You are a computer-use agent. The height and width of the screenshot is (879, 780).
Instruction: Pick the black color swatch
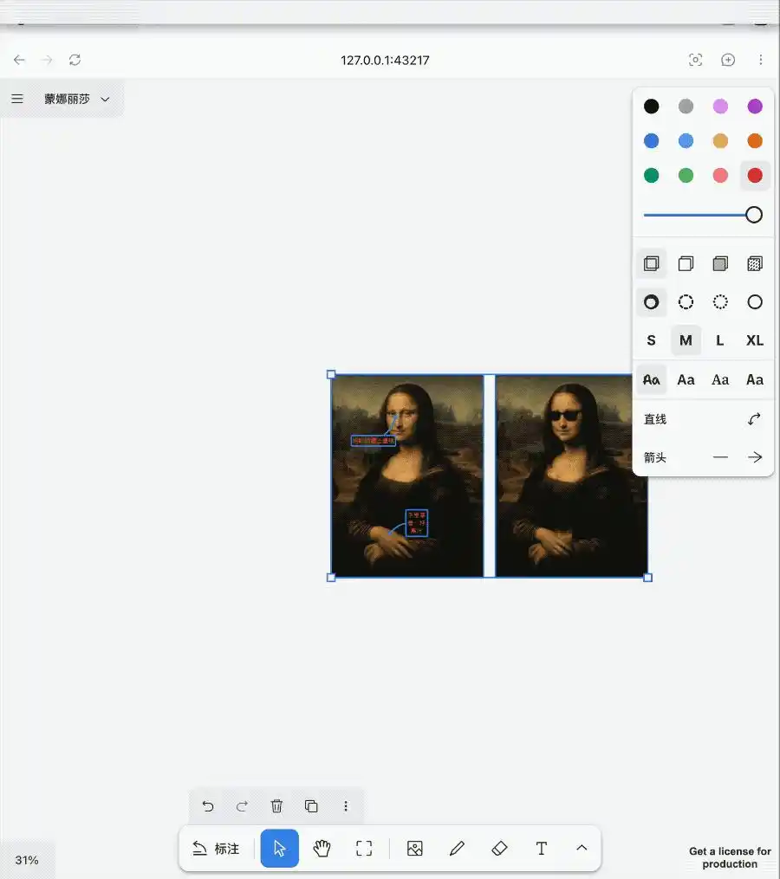(x=651, y=107)
